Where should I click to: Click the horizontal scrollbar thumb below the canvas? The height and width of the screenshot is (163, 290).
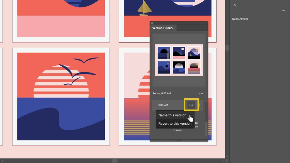click(x=115, y=161)
